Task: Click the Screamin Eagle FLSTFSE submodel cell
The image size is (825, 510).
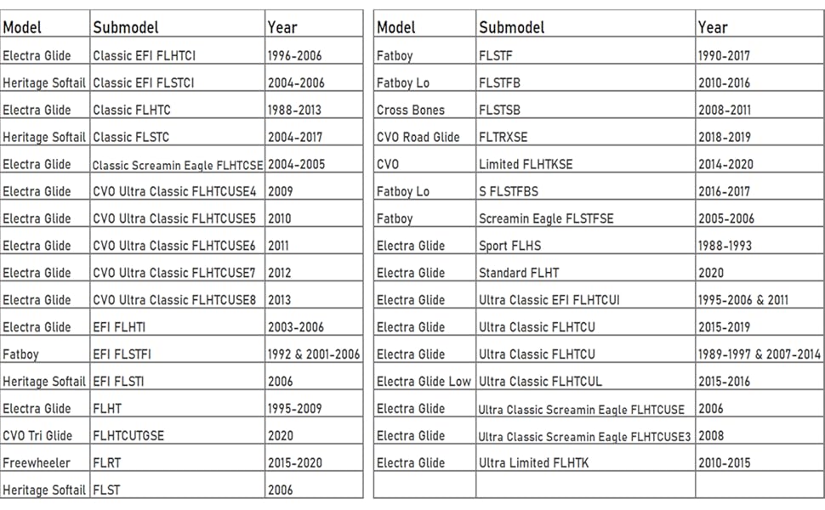Action: [x=546, y=219]
